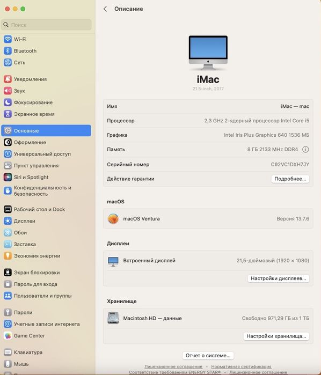Click the yellow minimize window button
Image resolution: width=321 pixels, height=375 pixels.
pos(15,9)
